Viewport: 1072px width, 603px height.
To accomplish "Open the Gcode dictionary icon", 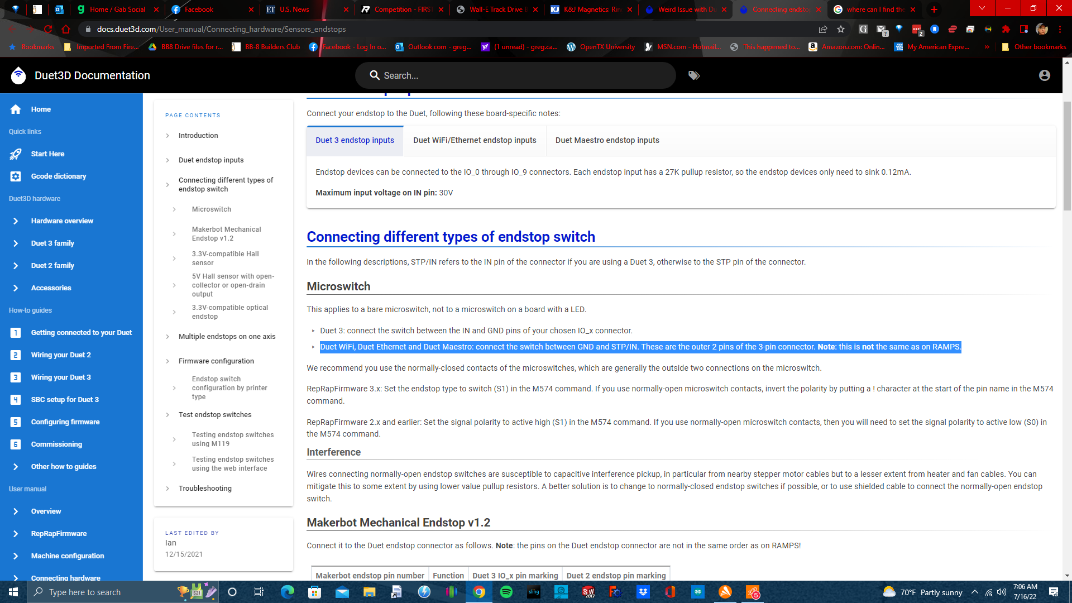I will pos(16,176).
